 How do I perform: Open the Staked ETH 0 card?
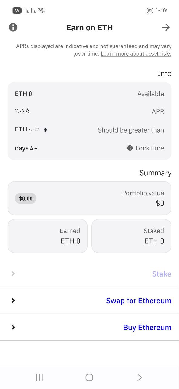(x=131, y=236)
